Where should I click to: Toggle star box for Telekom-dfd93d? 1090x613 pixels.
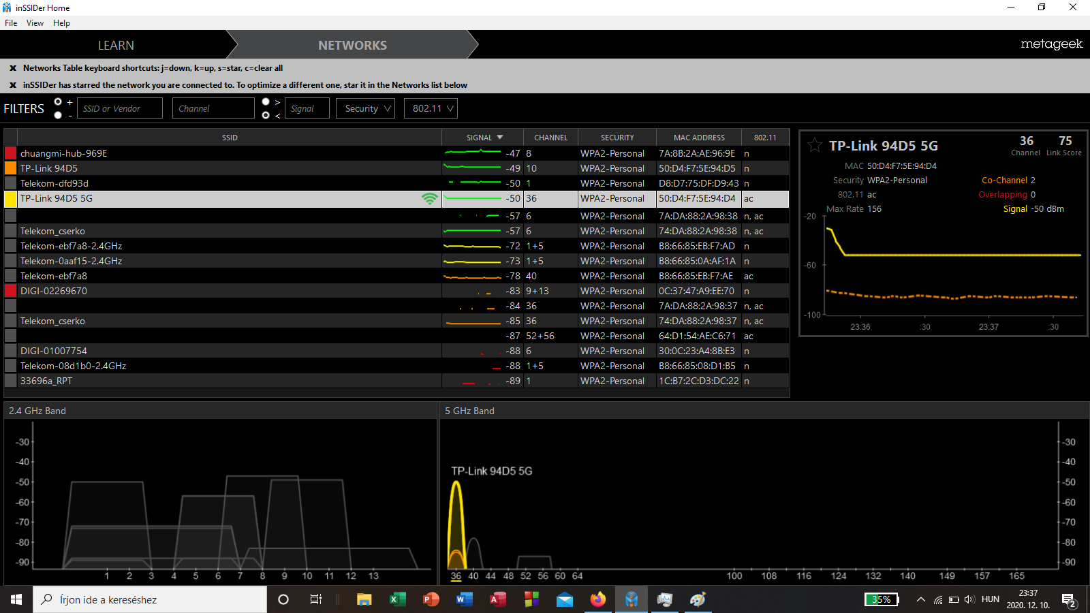click(x=10, y=183)
